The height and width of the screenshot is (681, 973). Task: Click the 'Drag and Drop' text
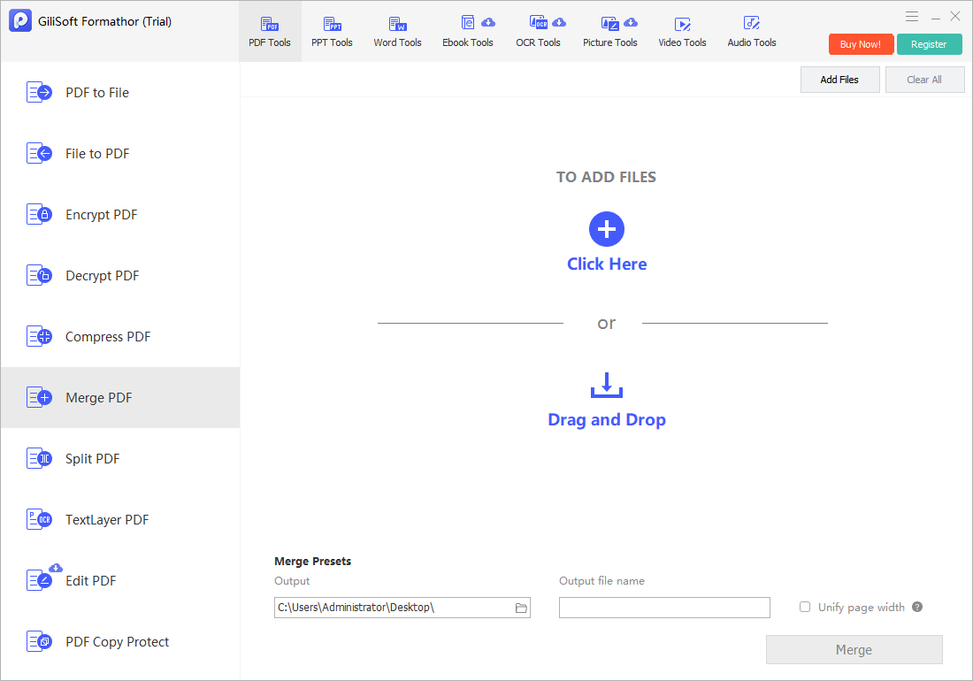[607, 420]
